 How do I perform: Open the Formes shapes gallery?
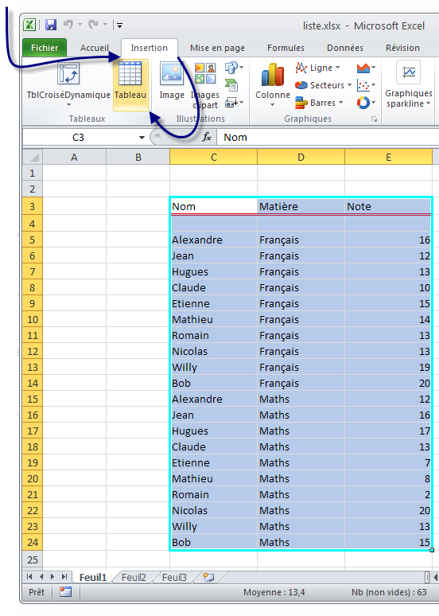[x=234, y=68]
